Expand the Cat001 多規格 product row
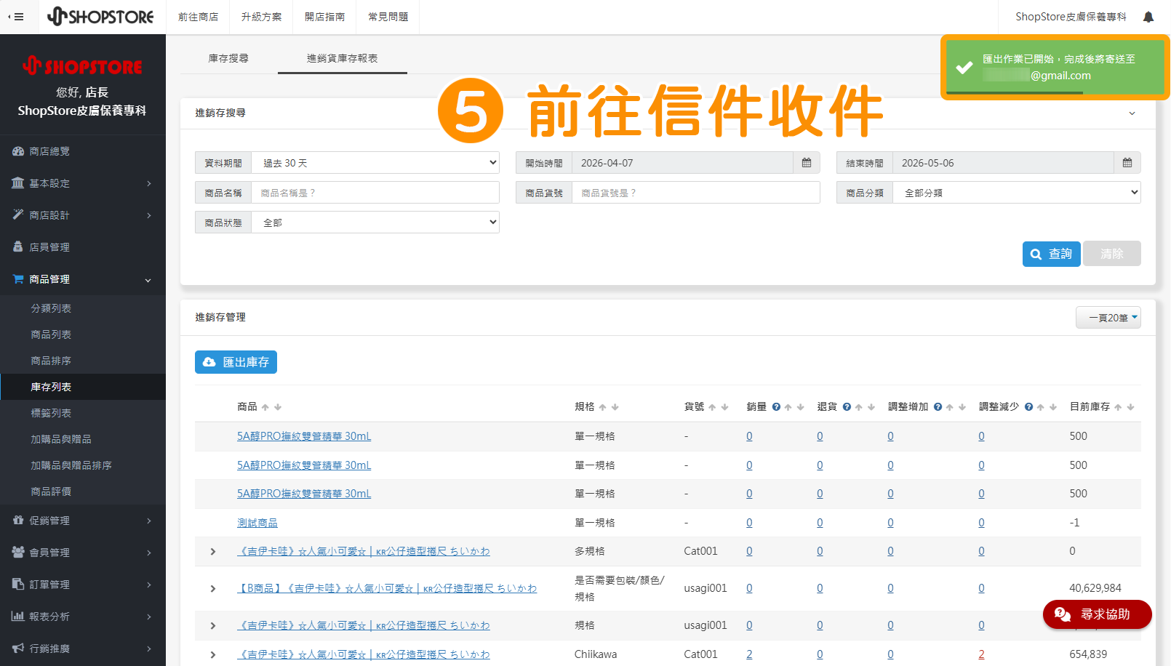Image resolution: width=1171 pixels, height=666 pixels. (x=213, y=552)
